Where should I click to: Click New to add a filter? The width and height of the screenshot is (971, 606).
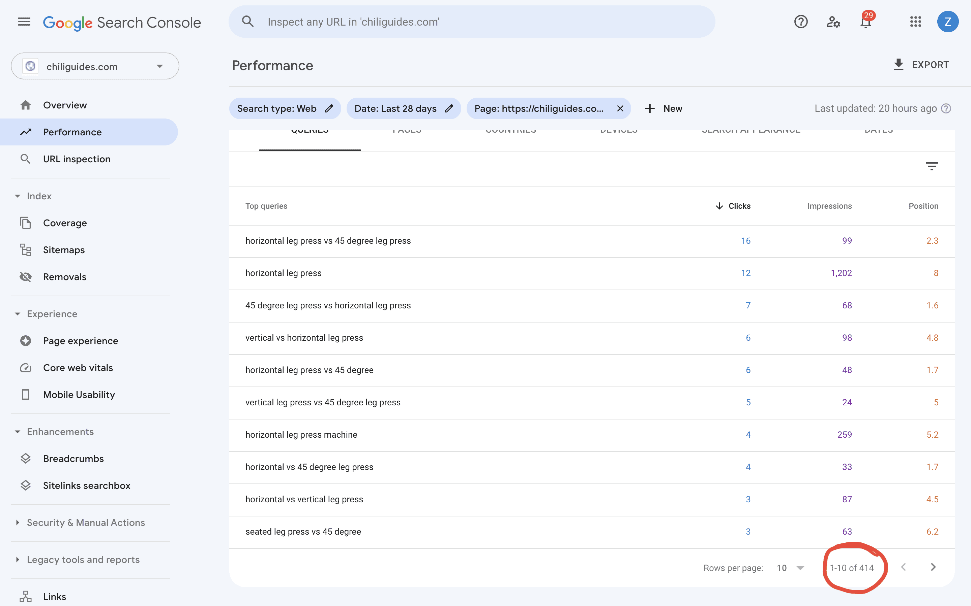673,109
